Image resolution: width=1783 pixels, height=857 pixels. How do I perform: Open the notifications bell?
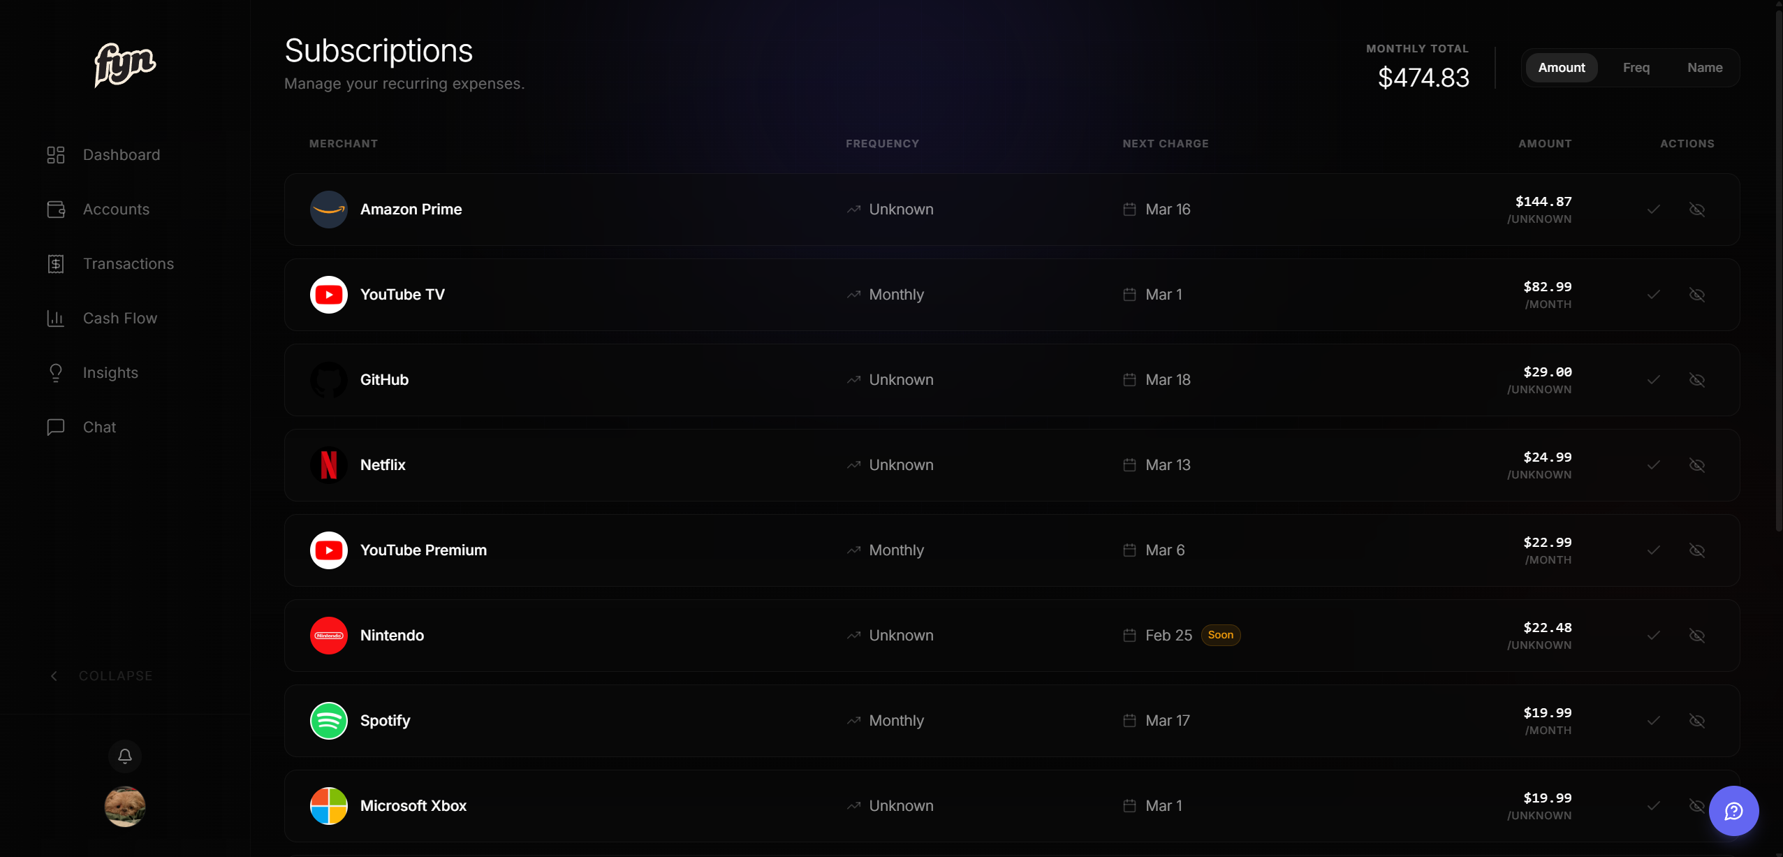tap(125, 756)
